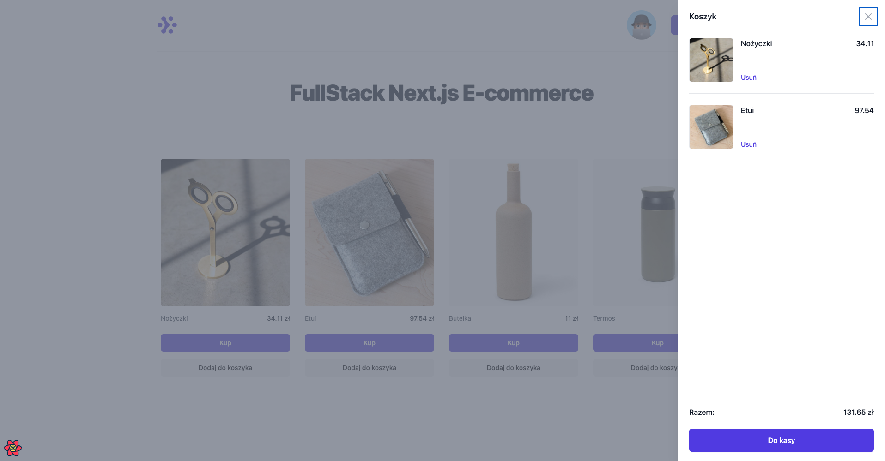Remove Nożyczki from the cart via Usuń
Viewport: 885px width, 461px height.
[748, 78]
